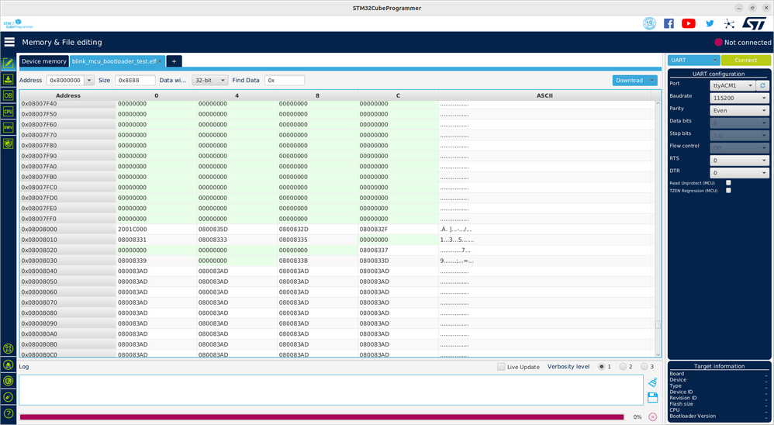Select row address 0x08007FF0

[x=67, y=219]
